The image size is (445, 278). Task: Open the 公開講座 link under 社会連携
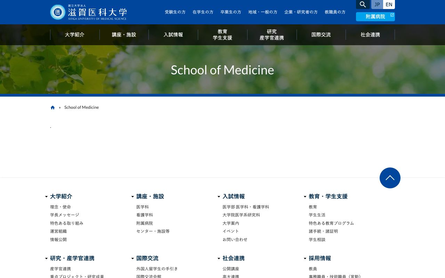pos(230,269)
